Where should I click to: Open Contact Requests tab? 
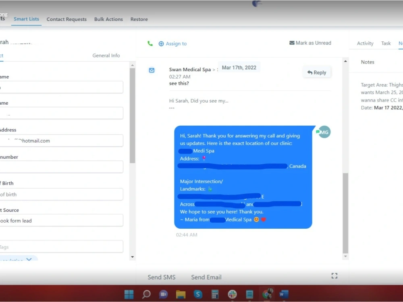66,19
